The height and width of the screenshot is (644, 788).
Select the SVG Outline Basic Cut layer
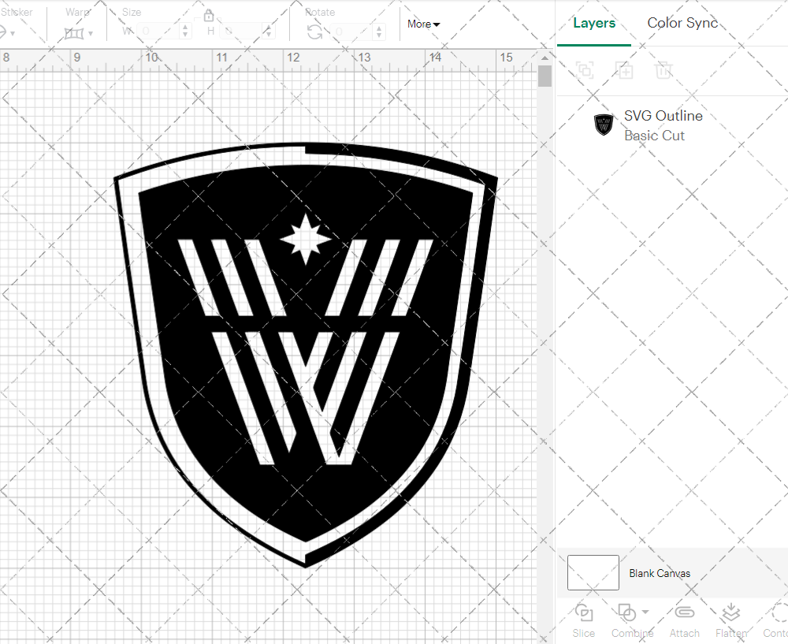click(x=663, y=125)
